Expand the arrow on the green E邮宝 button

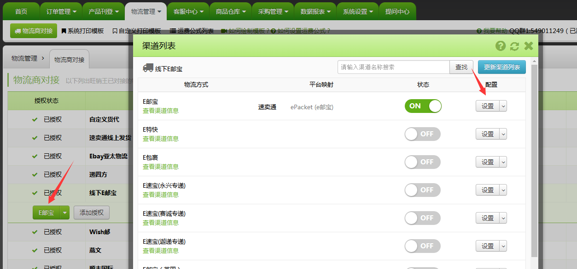pos(65,213)
